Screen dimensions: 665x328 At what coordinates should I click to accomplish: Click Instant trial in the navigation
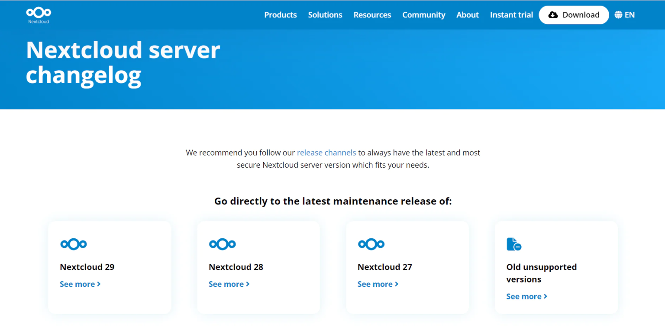(511, 14)
